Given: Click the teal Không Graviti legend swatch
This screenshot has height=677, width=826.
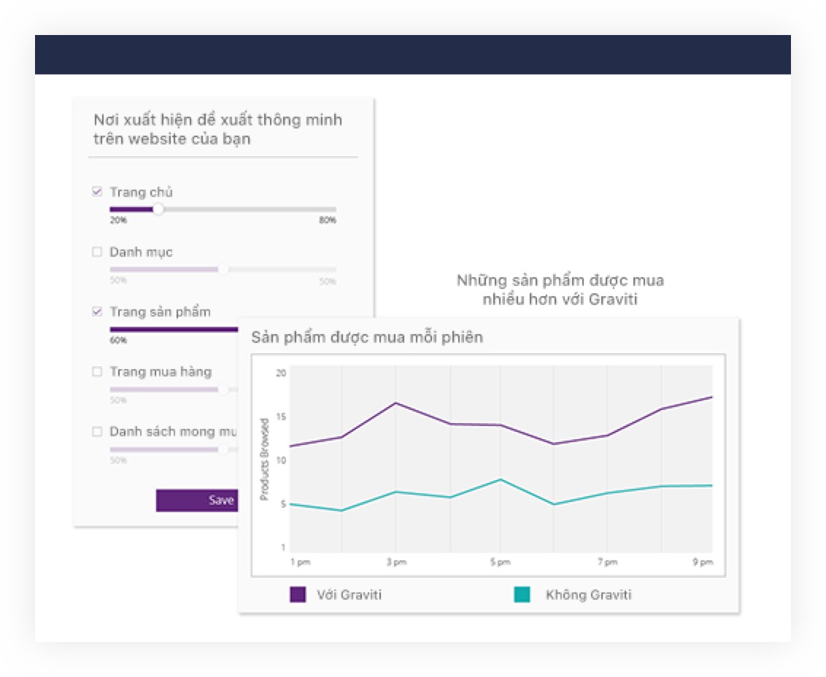Looking at the screenshot, I should [522, 595].
